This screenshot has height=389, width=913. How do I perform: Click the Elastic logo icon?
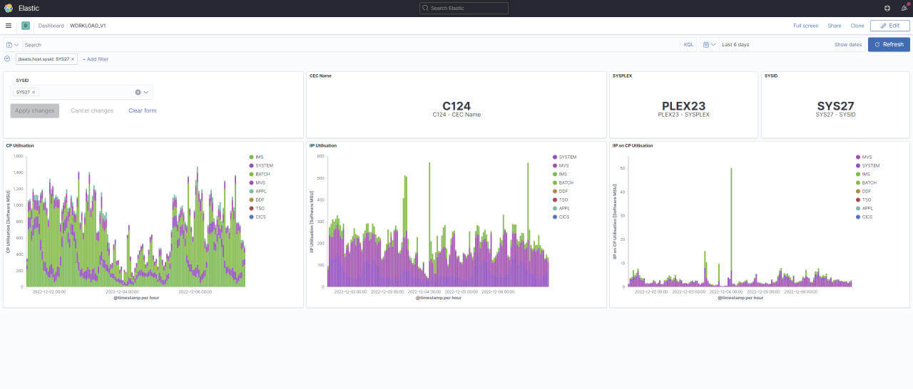pyautogui.click(x=9, y=8)
